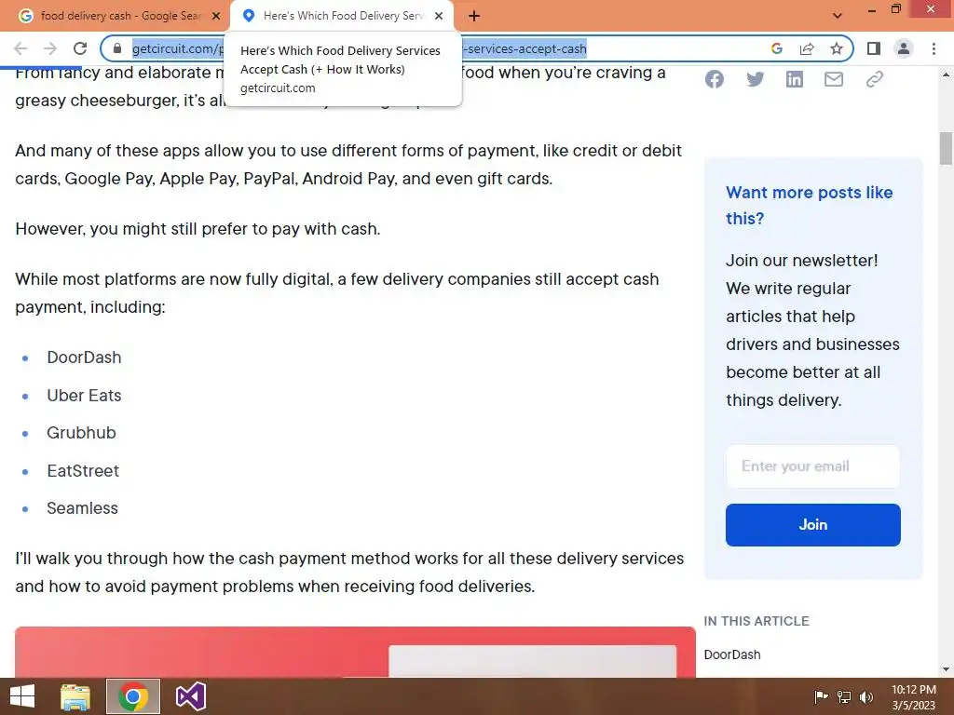Open Chrome profile avatar

click(904, 48)
